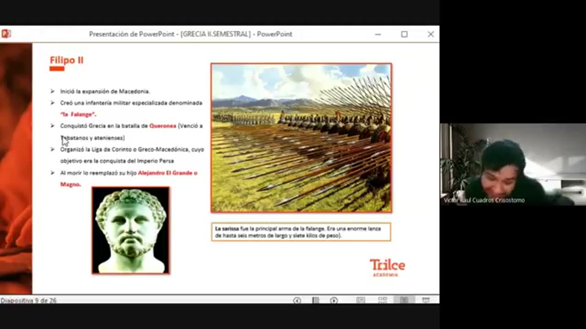Close the PowerPoint presentation window
Image resolution: width=586 pixels, height=329 pixels.
click(431, 34)
